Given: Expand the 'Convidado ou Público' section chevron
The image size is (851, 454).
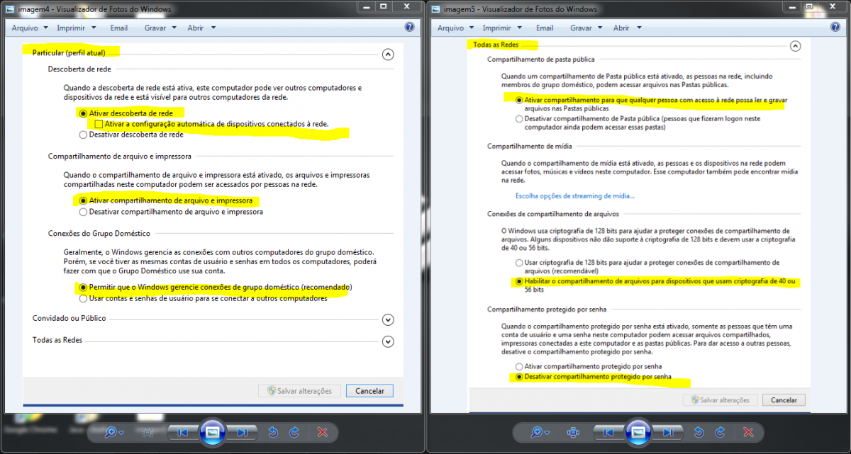Looking at the screenshot, I should pyautogui.click(x=387, y=319).
